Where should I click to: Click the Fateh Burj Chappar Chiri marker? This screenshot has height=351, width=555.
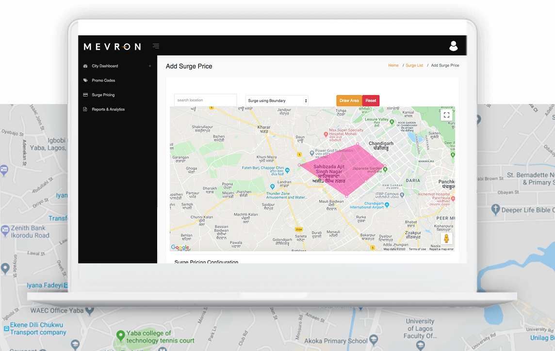[287, 170]
